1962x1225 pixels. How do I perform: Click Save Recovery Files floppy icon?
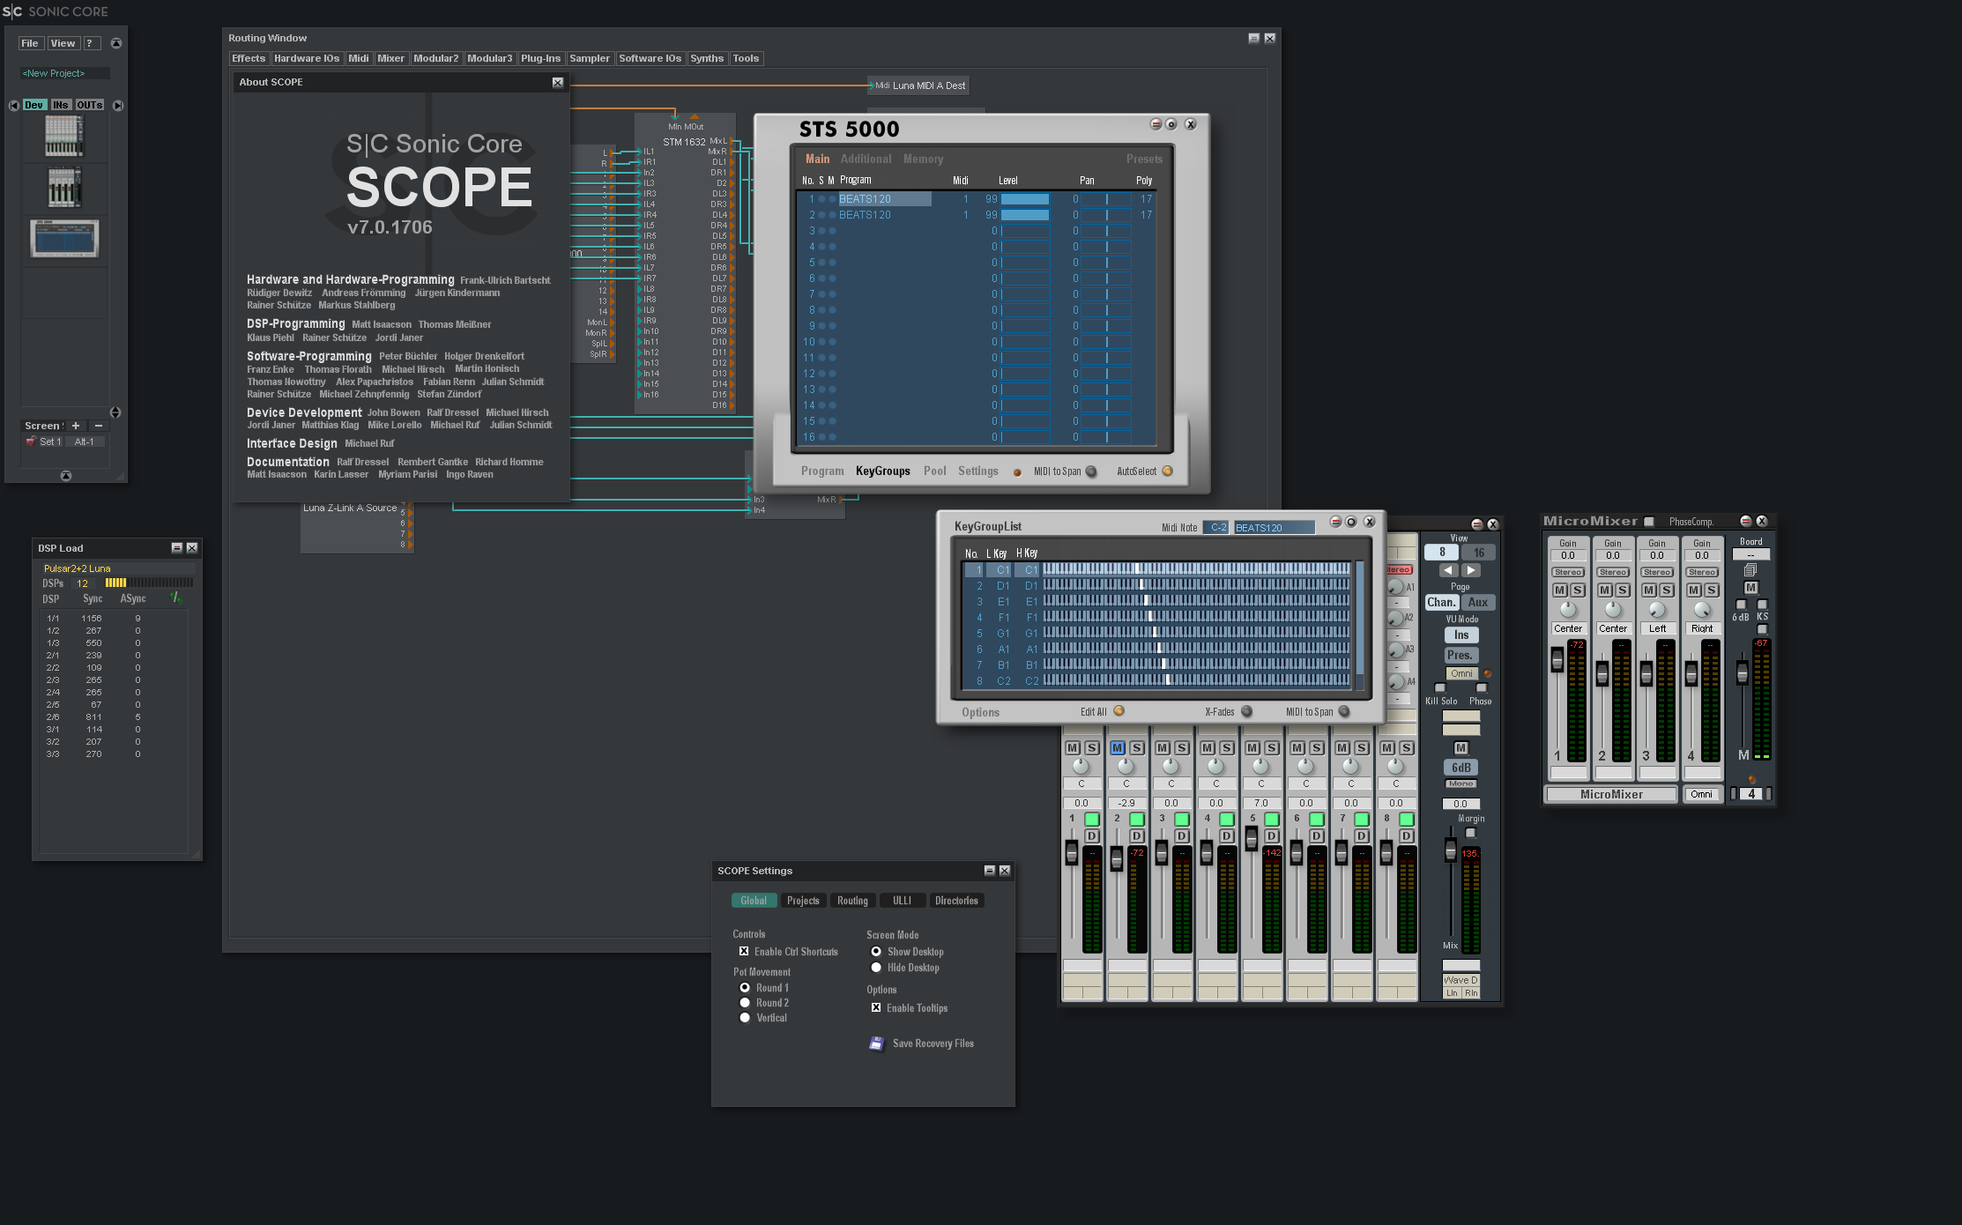tap(876, 1043)
